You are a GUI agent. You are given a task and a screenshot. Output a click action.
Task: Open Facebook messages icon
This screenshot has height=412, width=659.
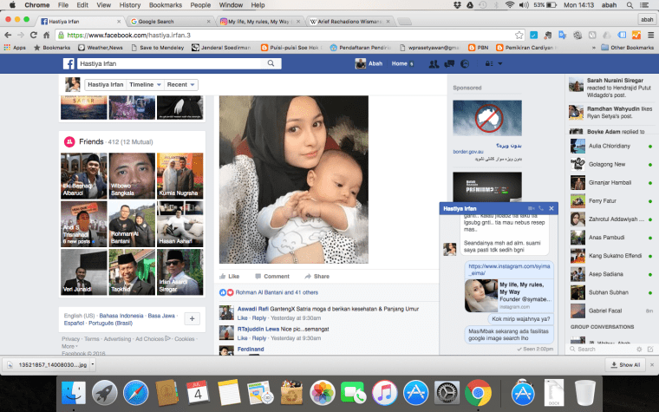[449, 64]
